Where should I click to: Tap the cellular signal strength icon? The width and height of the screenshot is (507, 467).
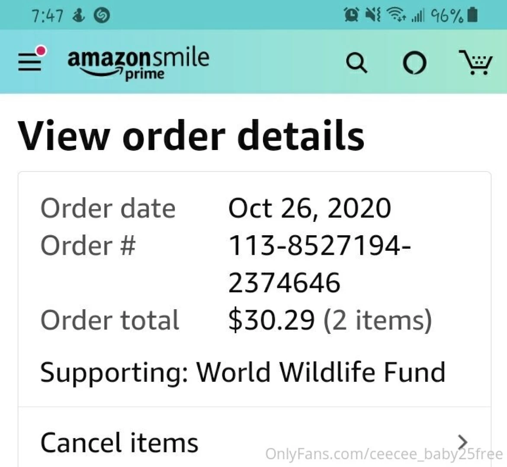click(x=417, y=16)
